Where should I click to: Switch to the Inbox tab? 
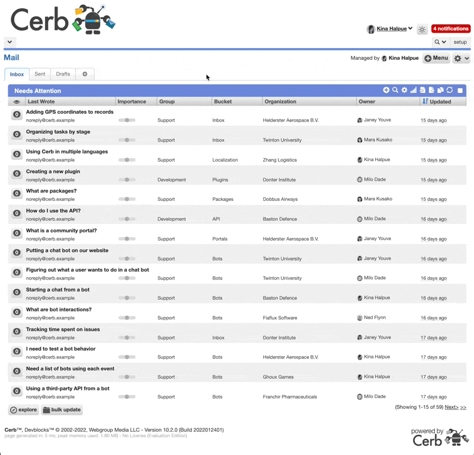pyautogui.click(x=17, y=75)
